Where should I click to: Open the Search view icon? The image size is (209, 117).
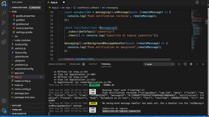4,13
